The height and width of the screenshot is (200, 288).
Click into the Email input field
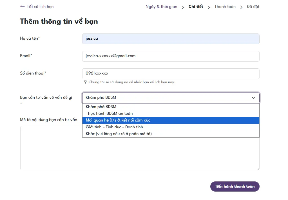click(171, 56)
